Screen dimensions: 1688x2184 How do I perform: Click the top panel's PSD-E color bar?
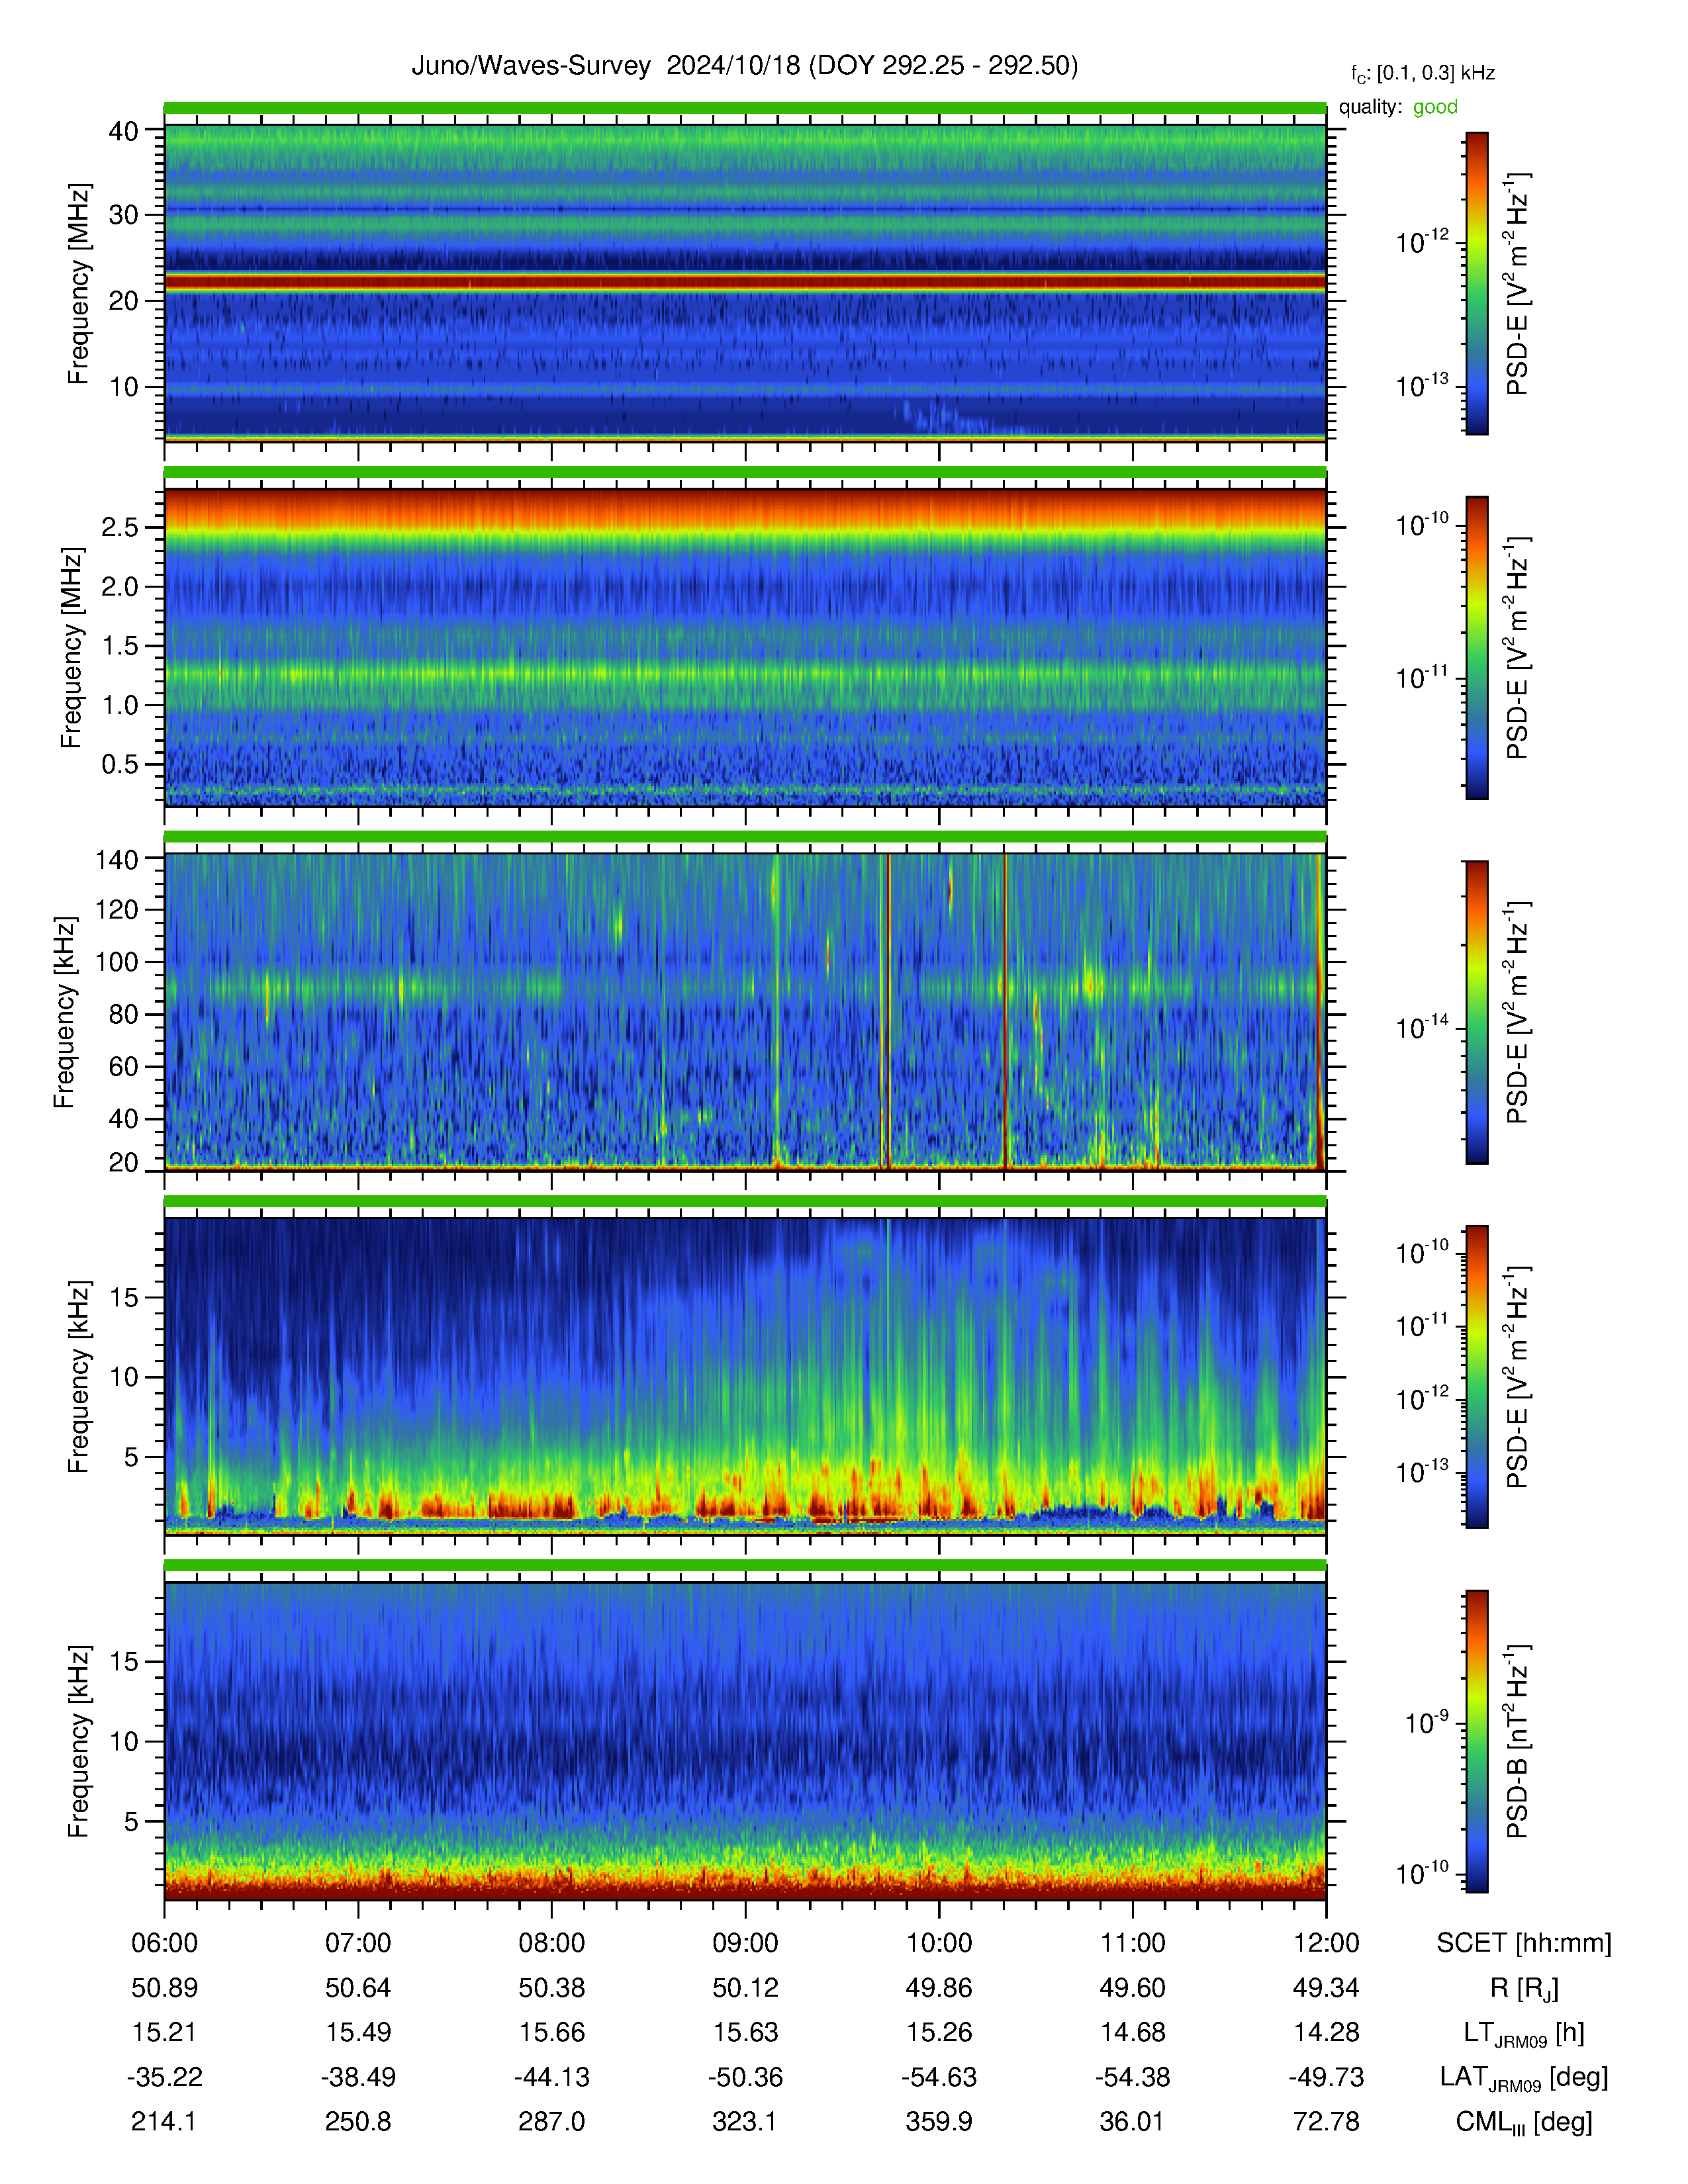pos(1477,283)
